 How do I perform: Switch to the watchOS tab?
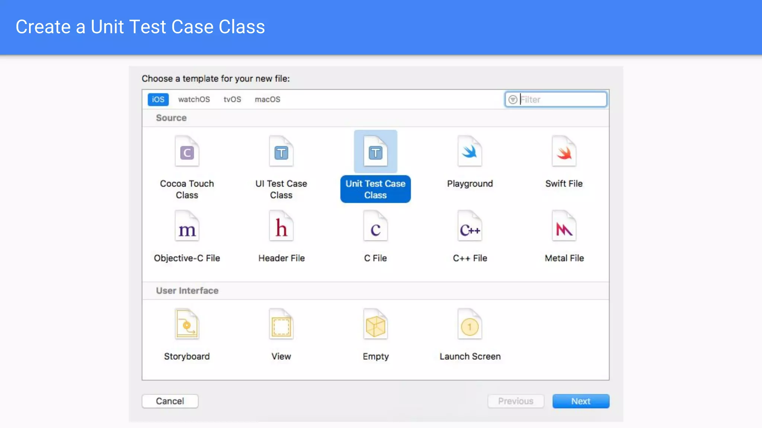(x=194, y=100)
